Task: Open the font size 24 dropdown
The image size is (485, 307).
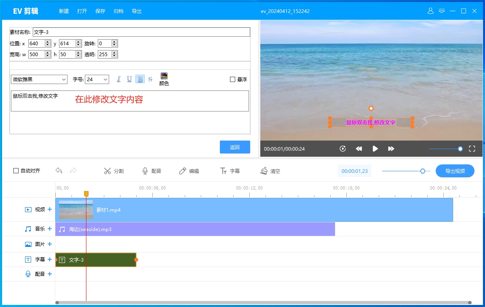Action: [97, 79]
